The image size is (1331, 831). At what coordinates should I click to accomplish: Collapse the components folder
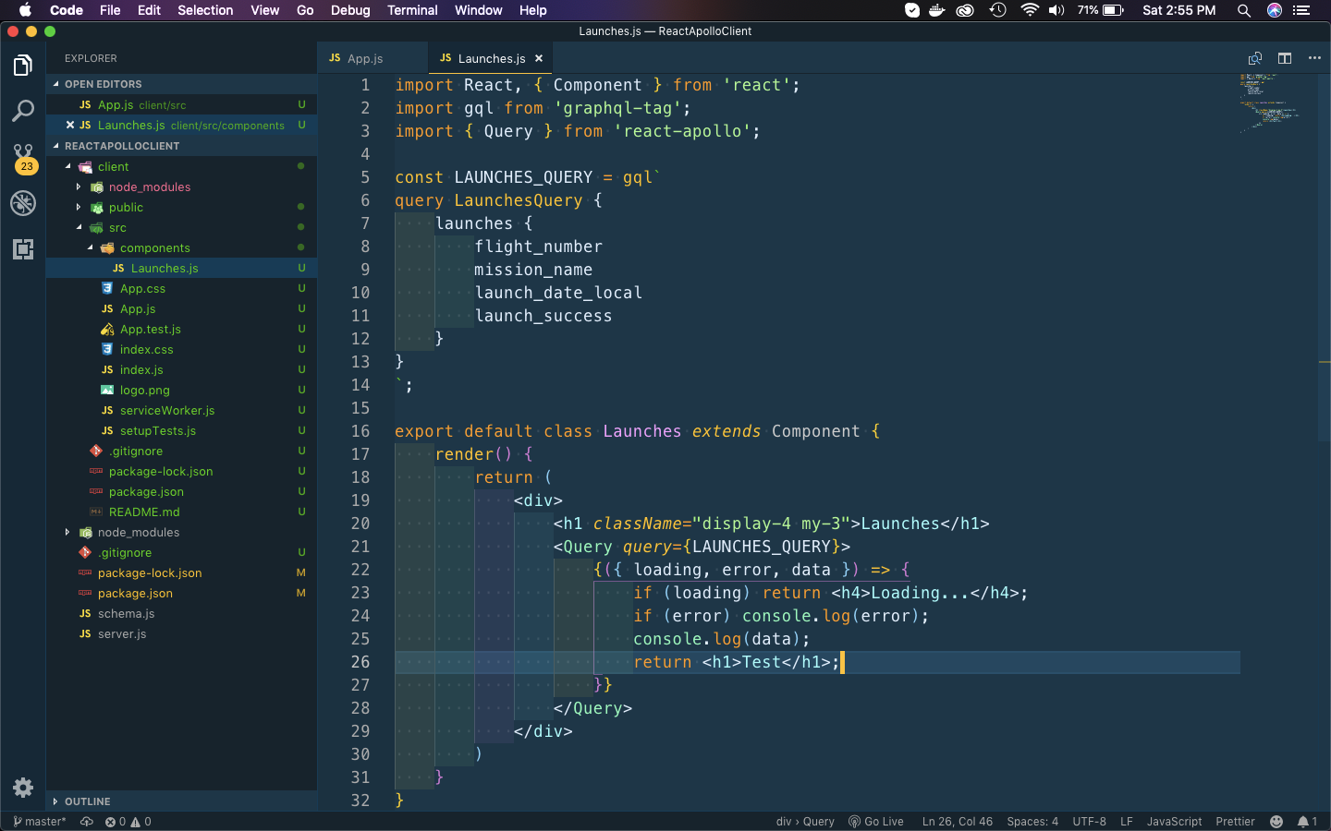[154, 248]
